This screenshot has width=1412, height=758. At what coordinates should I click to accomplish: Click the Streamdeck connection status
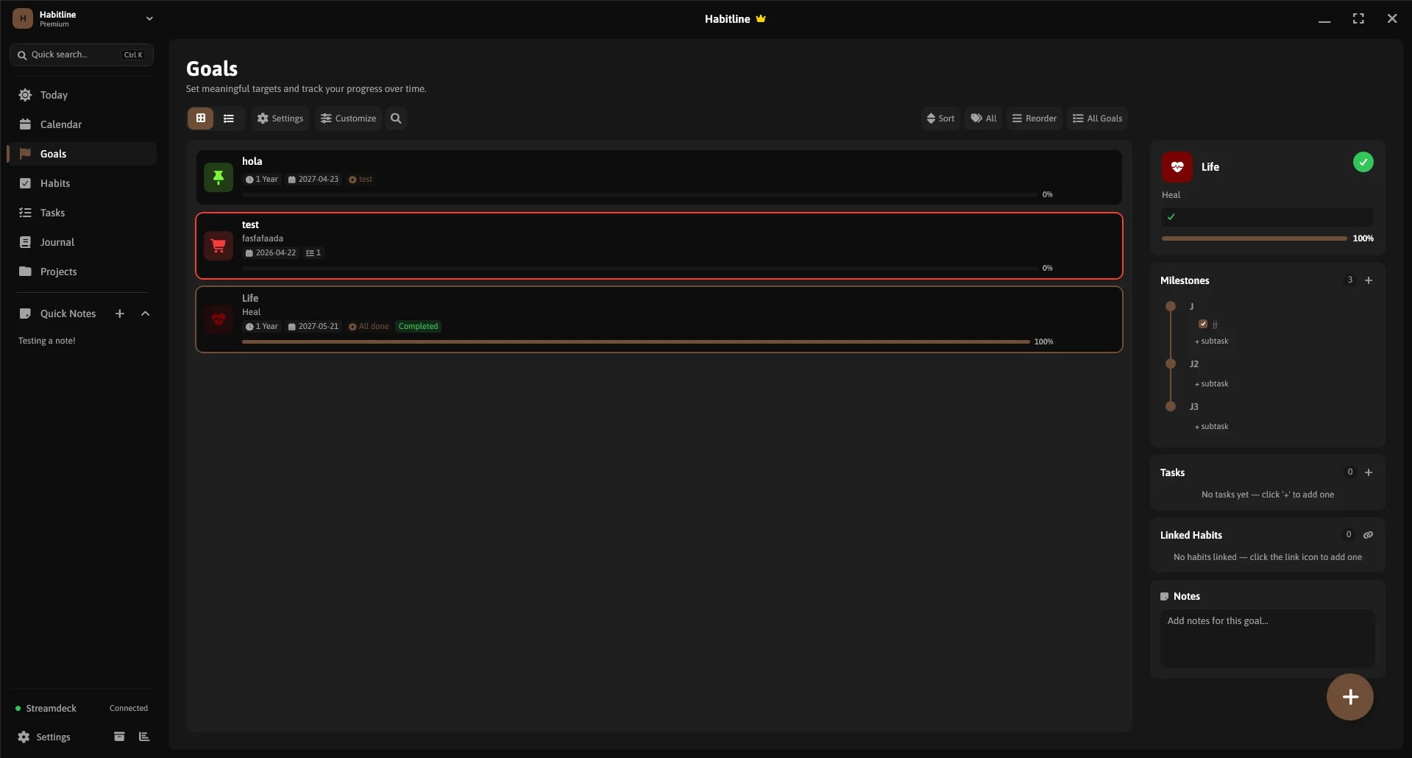pos(82,708)
